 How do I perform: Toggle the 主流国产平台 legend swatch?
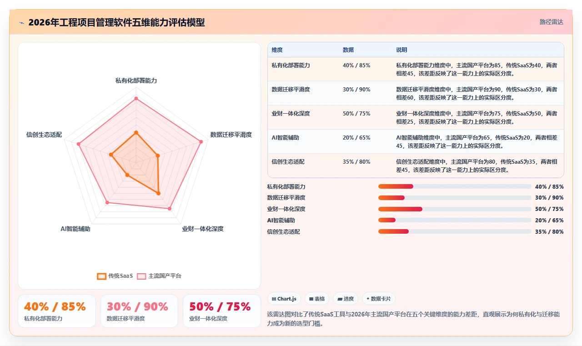[142, 276]
